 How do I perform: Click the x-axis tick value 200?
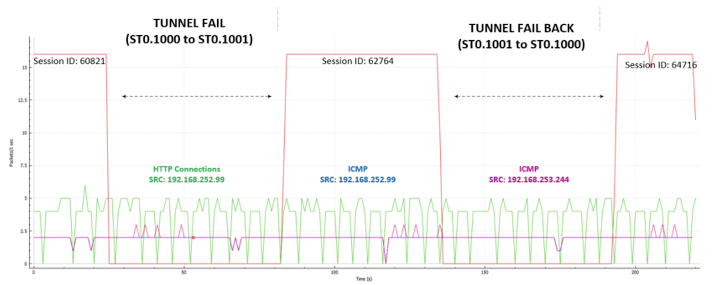pyautogui.click(x=635, y=272)
